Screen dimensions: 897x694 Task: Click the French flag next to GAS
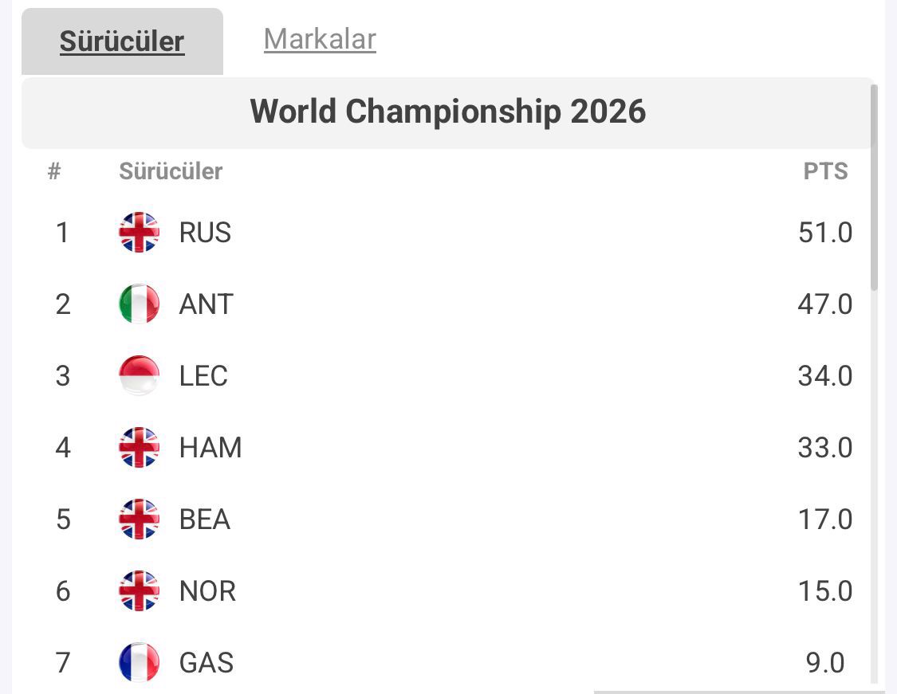click(139, 663)
